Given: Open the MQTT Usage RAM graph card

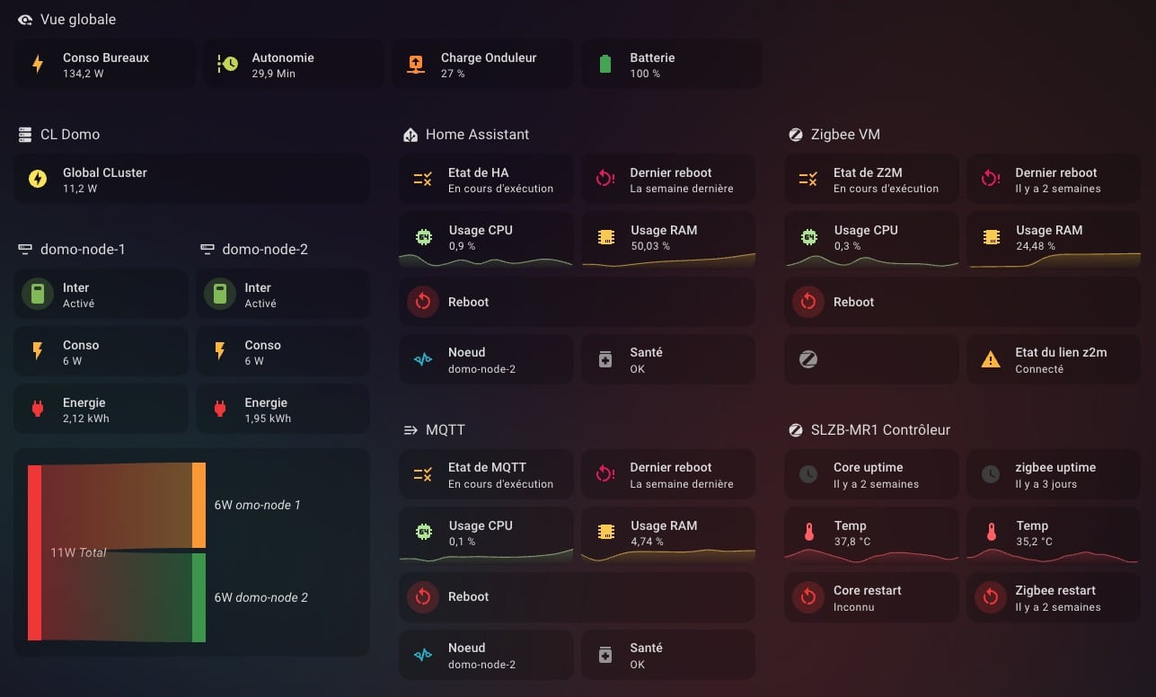Looking at the screenshot, I should pos(668,534).
